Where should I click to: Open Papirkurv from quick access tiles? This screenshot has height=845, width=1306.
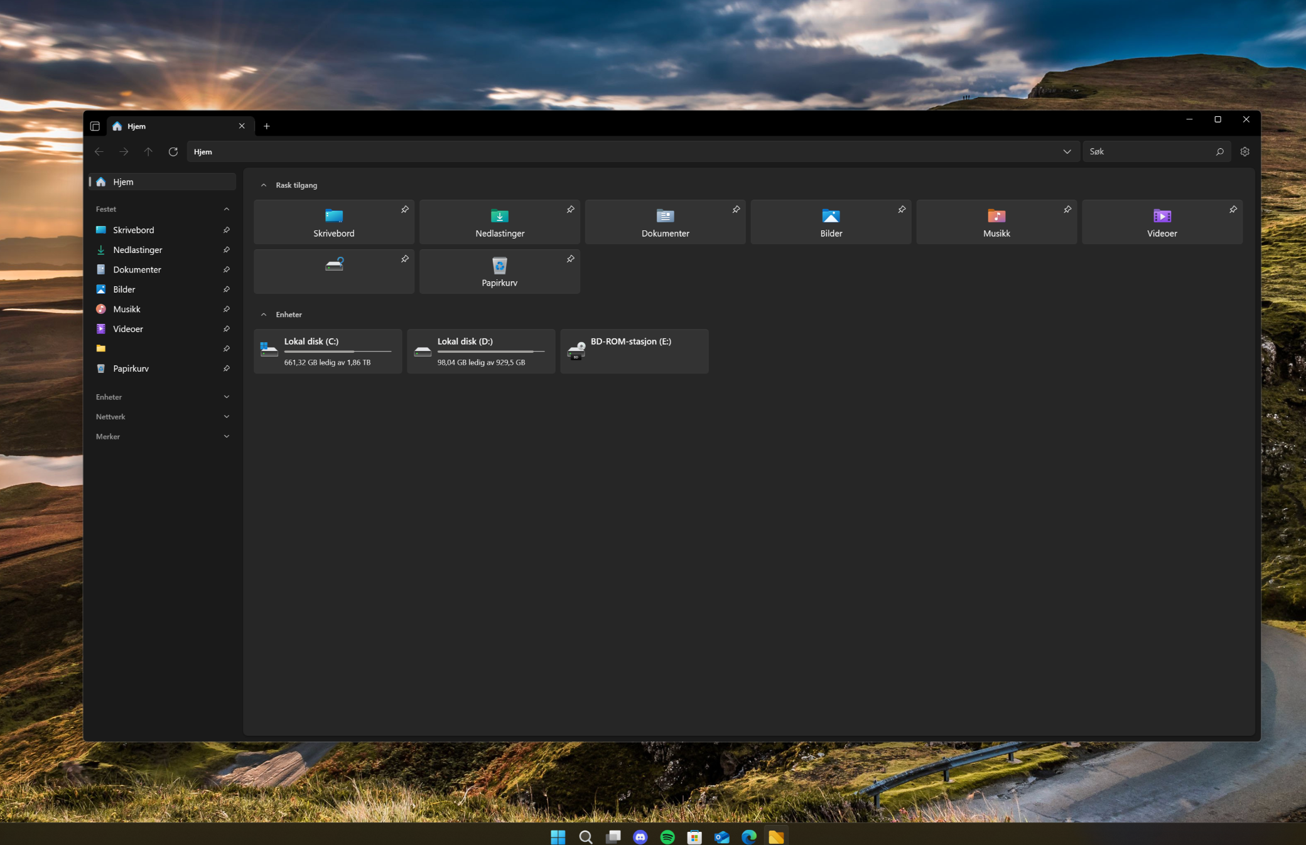499,271
